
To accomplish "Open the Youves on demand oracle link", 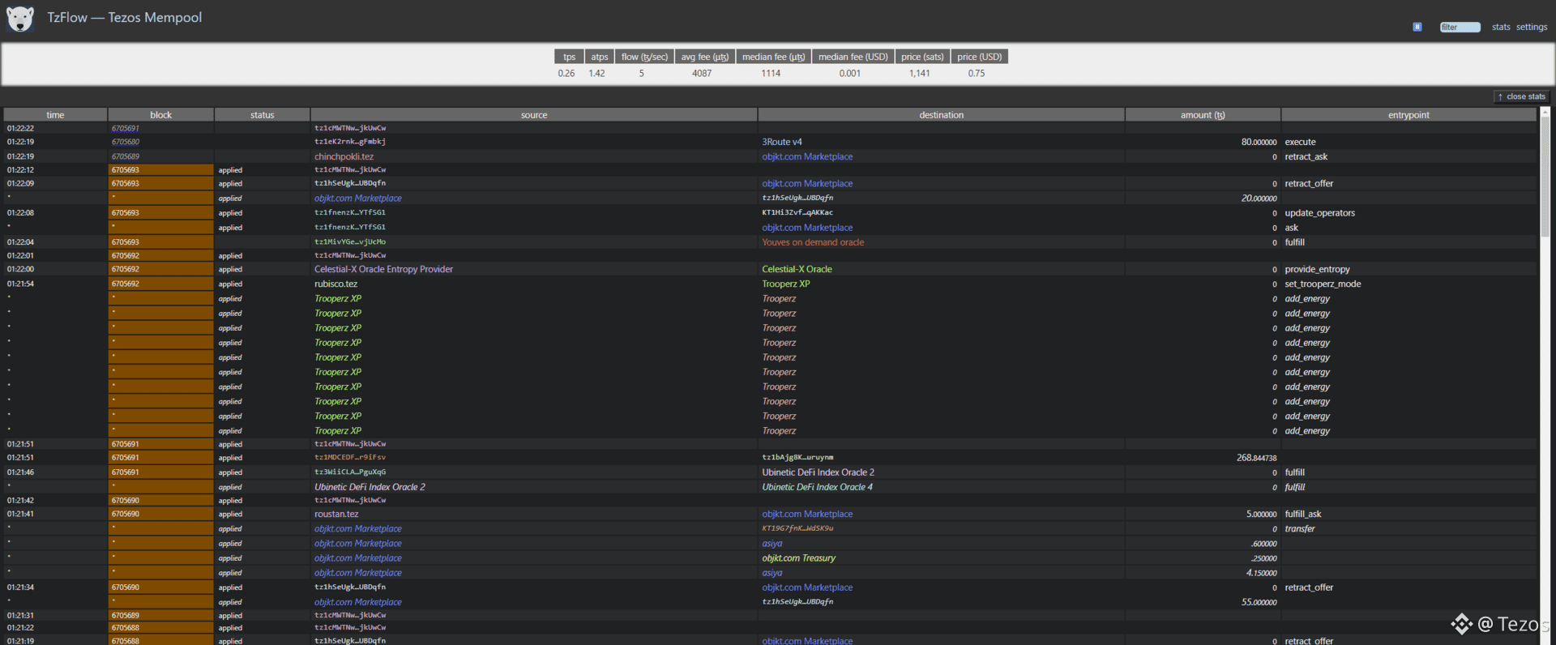I will point(812,242).
